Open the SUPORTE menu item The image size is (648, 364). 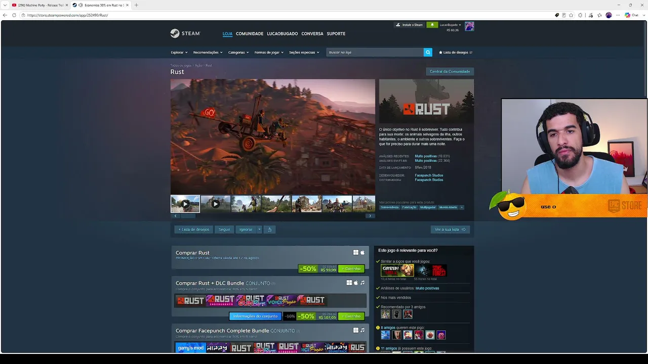coord(336,34)
